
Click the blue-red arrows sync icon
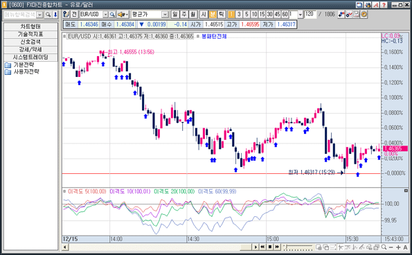point(341,14)
